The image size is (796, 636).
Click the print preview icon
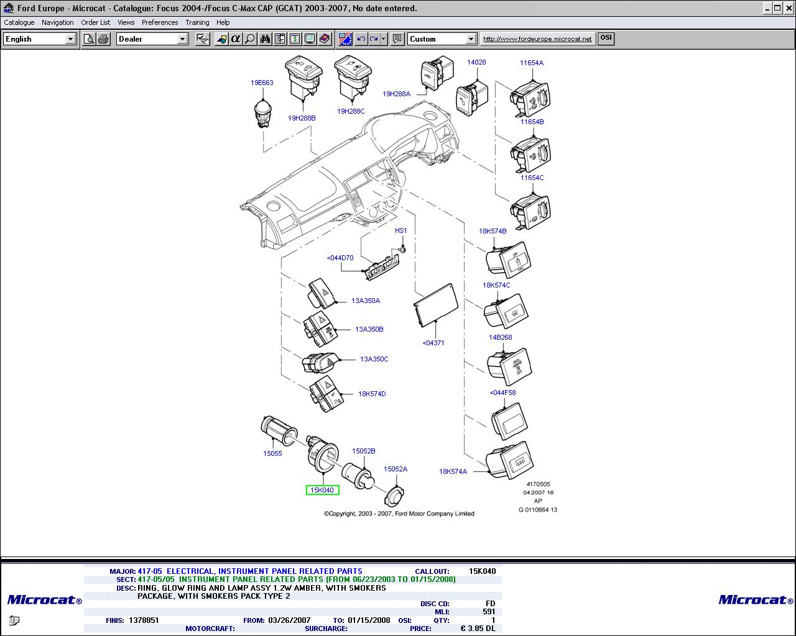pos(89,39)
